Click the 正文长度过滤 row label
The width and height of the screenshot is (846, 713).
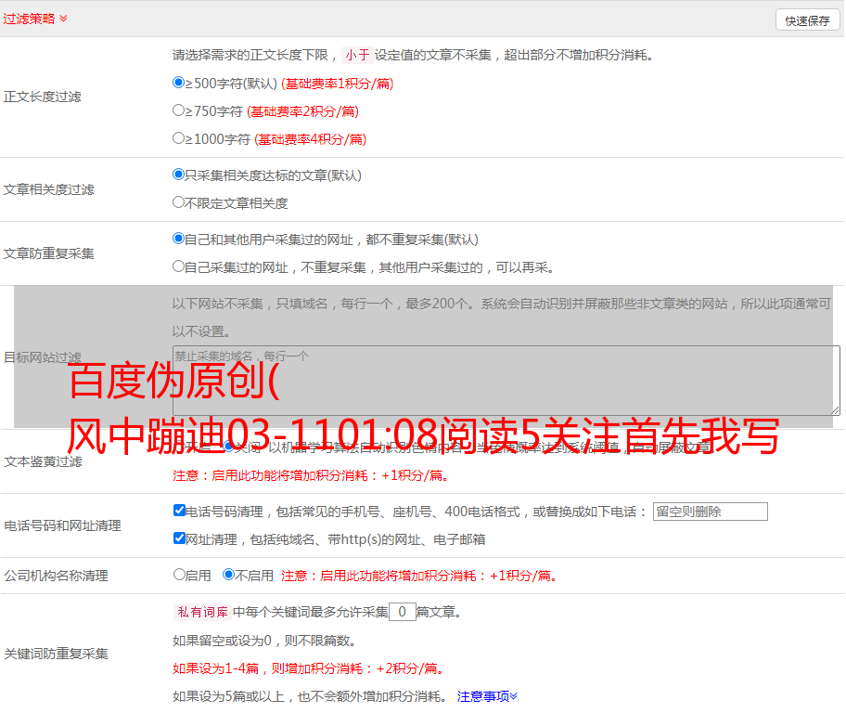point(42,97)
